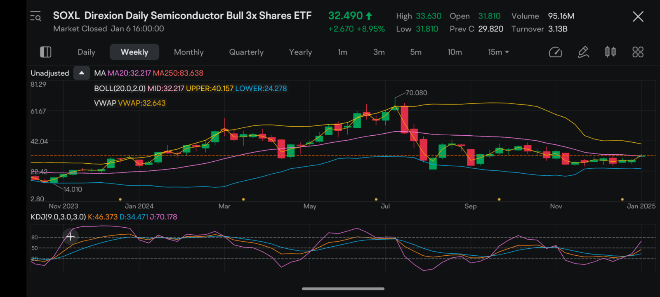This screenshot has height=297, width=660.
Task: Expand the 15m interval dropdown
Action: click(498, 52)
